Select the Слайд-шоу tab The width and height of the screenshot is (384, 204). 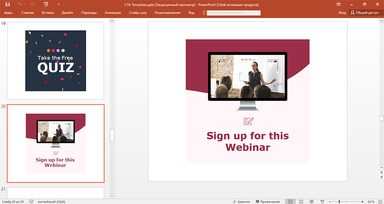[x=138, y=13]
